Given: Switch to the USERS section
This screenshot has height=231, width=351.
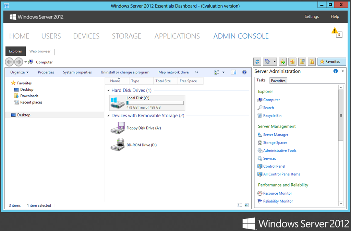Looking at the screenshot, I should point(51,36).
